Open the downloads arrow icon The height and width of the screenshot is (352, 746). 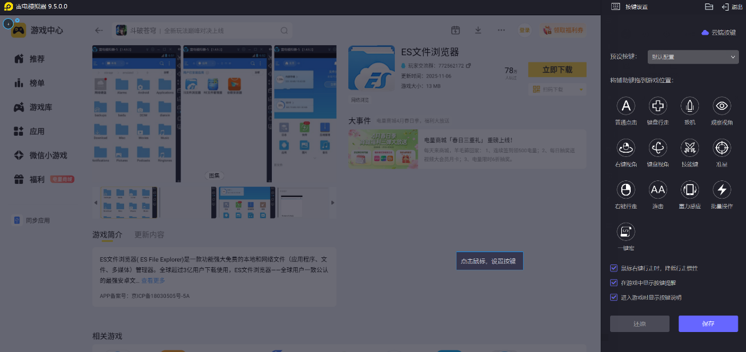(x=478, y=30)
